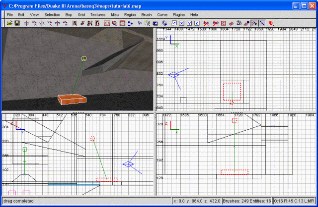This screenshot has height=207, width=318.
Task: Click the 'G:16 R:45 C:13 L:MR' status field
Action: (294, 201)
